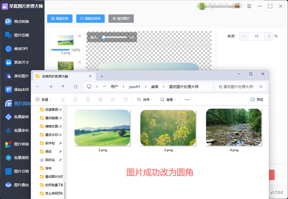Expand chevron after the monitor icon in address bar
Image resolution: width=288 pixels, height=199 pixels.
97,87
